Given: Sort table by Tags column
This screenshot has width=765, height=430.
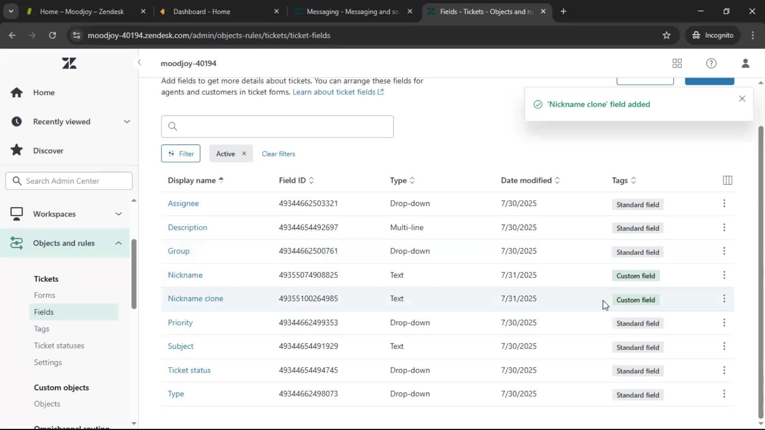Looking at the screenshot, I should [624, 180].
